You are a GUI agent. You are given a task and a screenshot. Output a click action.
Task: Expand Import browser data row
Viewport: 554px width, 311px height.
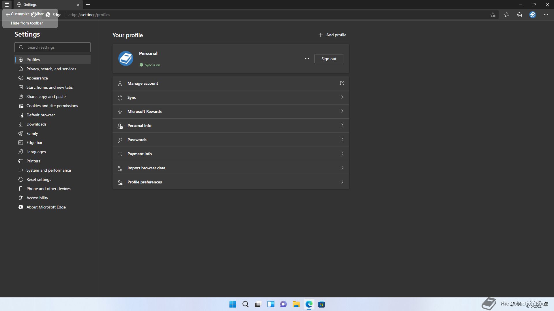[x=231, y=168]
